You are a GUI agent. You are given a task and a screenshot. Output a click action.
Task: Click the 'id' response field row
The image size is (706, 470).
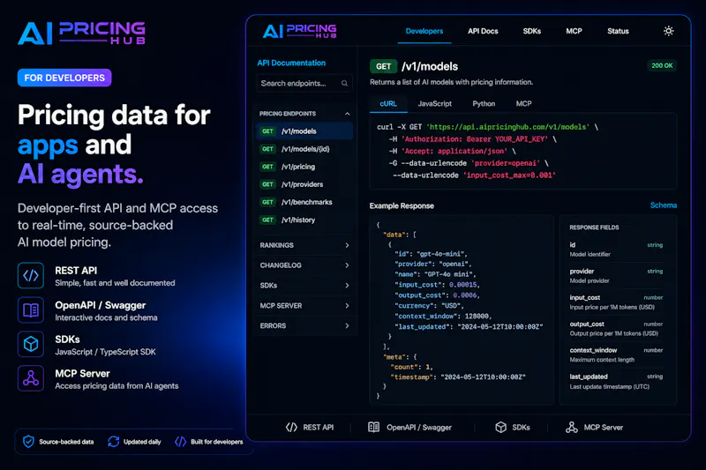pos(616,250)
